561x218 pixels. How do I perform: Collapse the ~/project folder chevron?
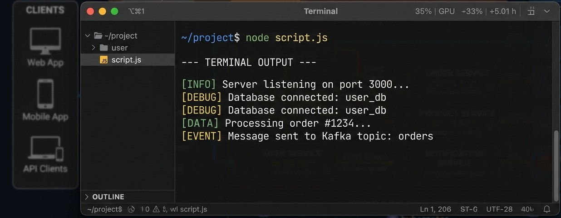(x=88, y=35)
